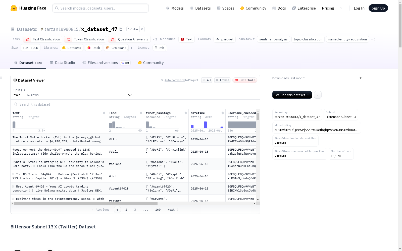Click the table horizontal scrollbar
The height and width of the screenshot is (251, 402).
86,203
